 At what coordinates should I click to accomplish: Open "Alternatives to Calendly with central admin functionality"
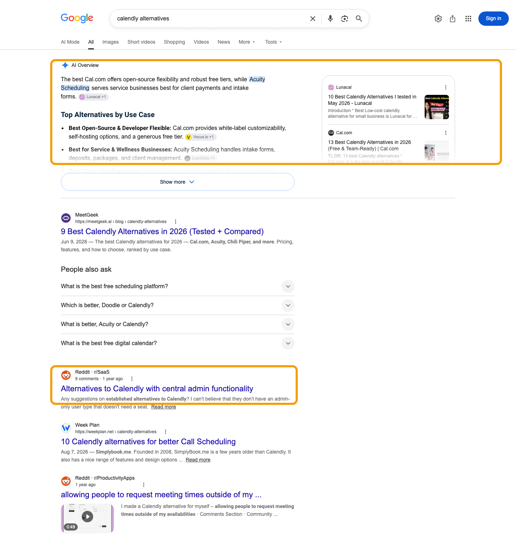tap(157, 389)
